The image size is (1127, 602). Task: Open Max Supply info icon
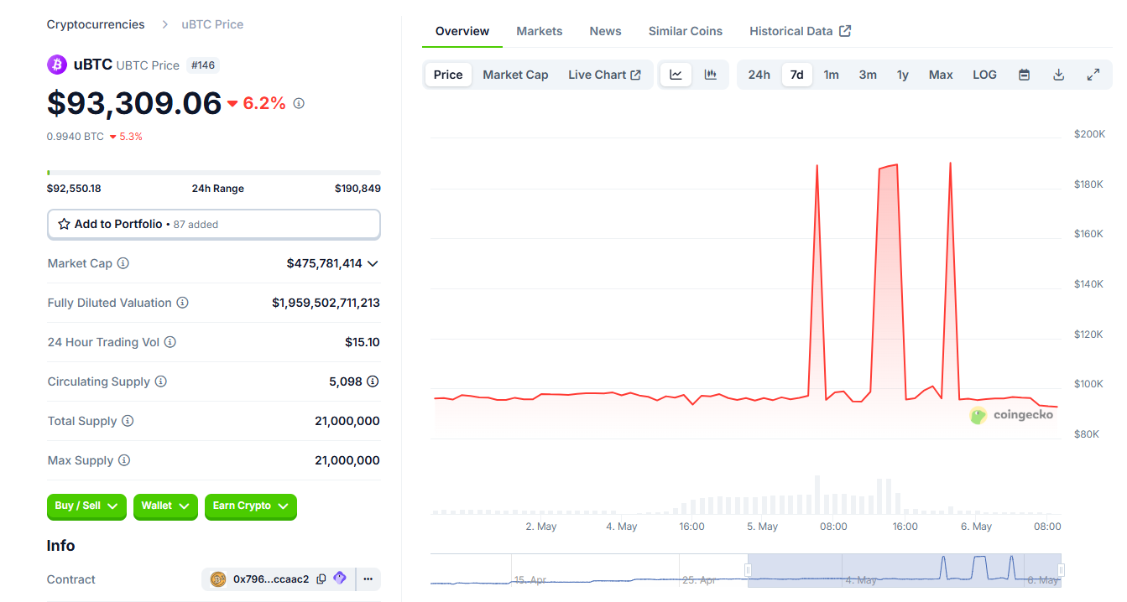[x=124, y=460]
